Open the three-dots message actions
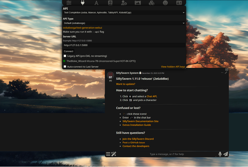248x167 pixels. [x=222, y=73]
